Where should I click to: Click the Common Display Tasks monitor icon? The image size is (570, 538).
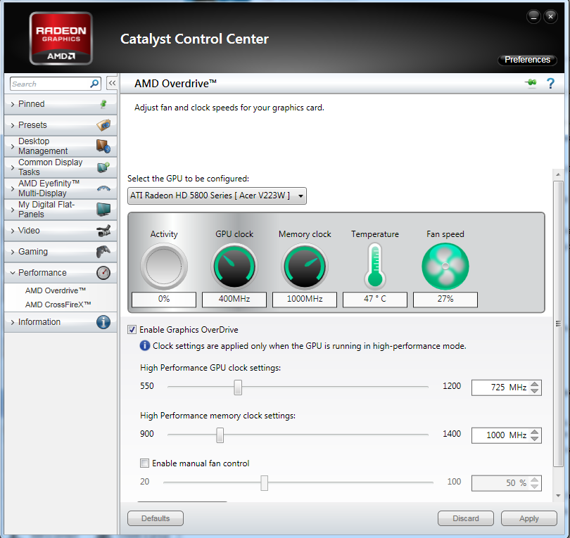103,167
